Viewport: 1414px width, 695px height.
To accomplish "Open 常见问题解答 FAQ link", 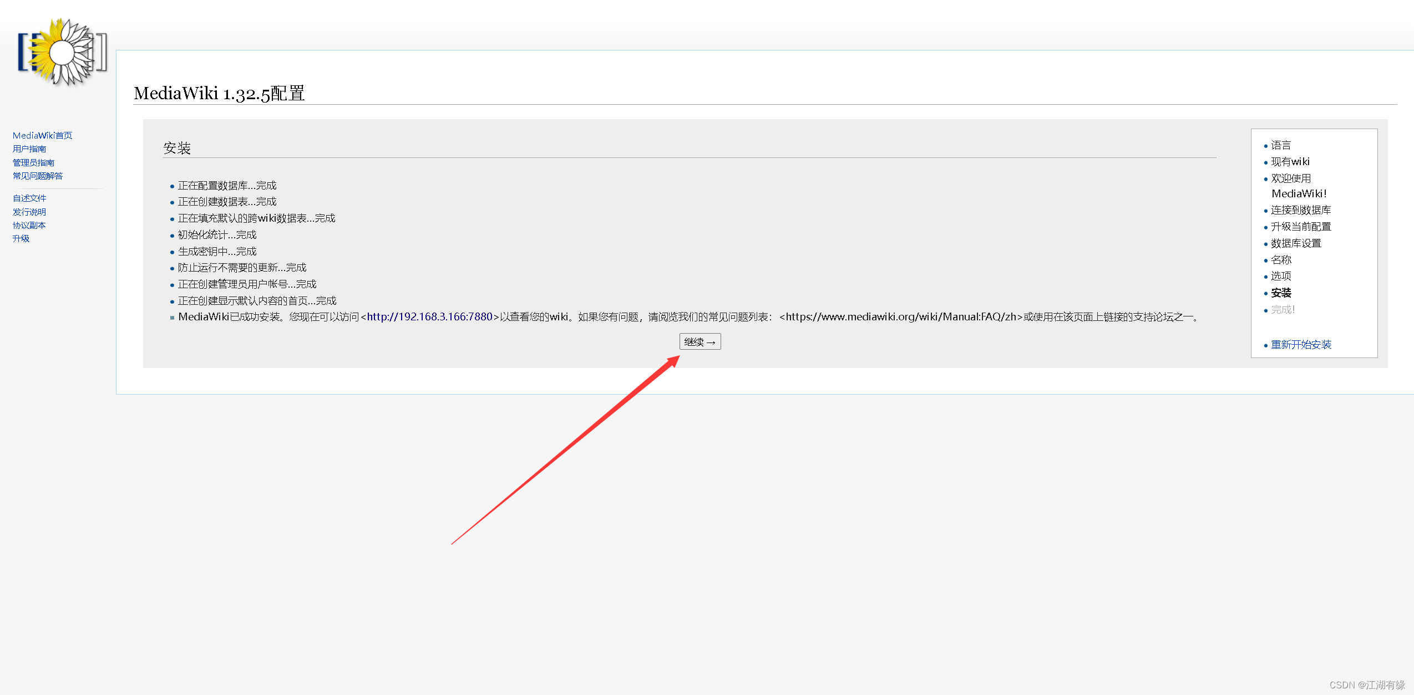I will (x=38, y=176).
